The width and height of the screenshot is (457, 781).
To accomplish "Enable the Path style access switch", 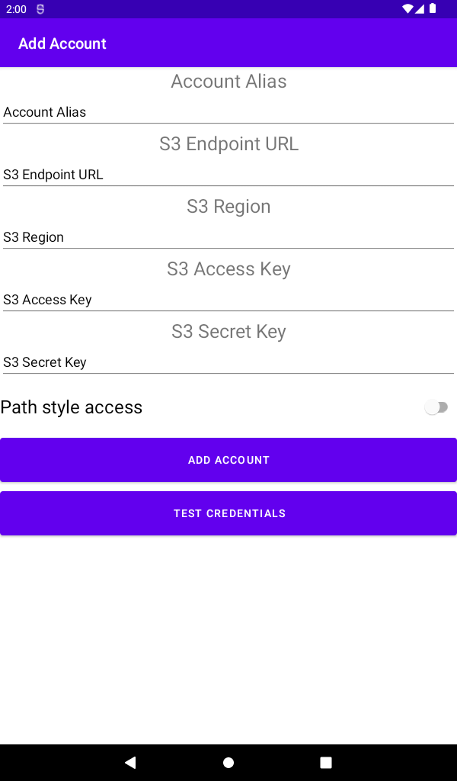I will pyautogui.click(x=436, y=407).
